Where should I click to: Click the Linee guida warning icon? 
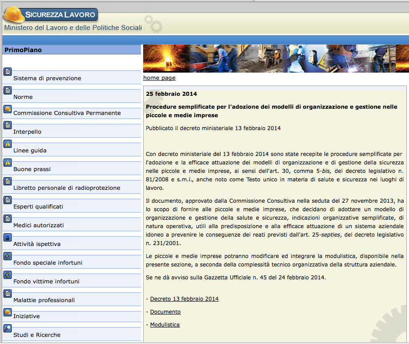(x=7, y=143)
